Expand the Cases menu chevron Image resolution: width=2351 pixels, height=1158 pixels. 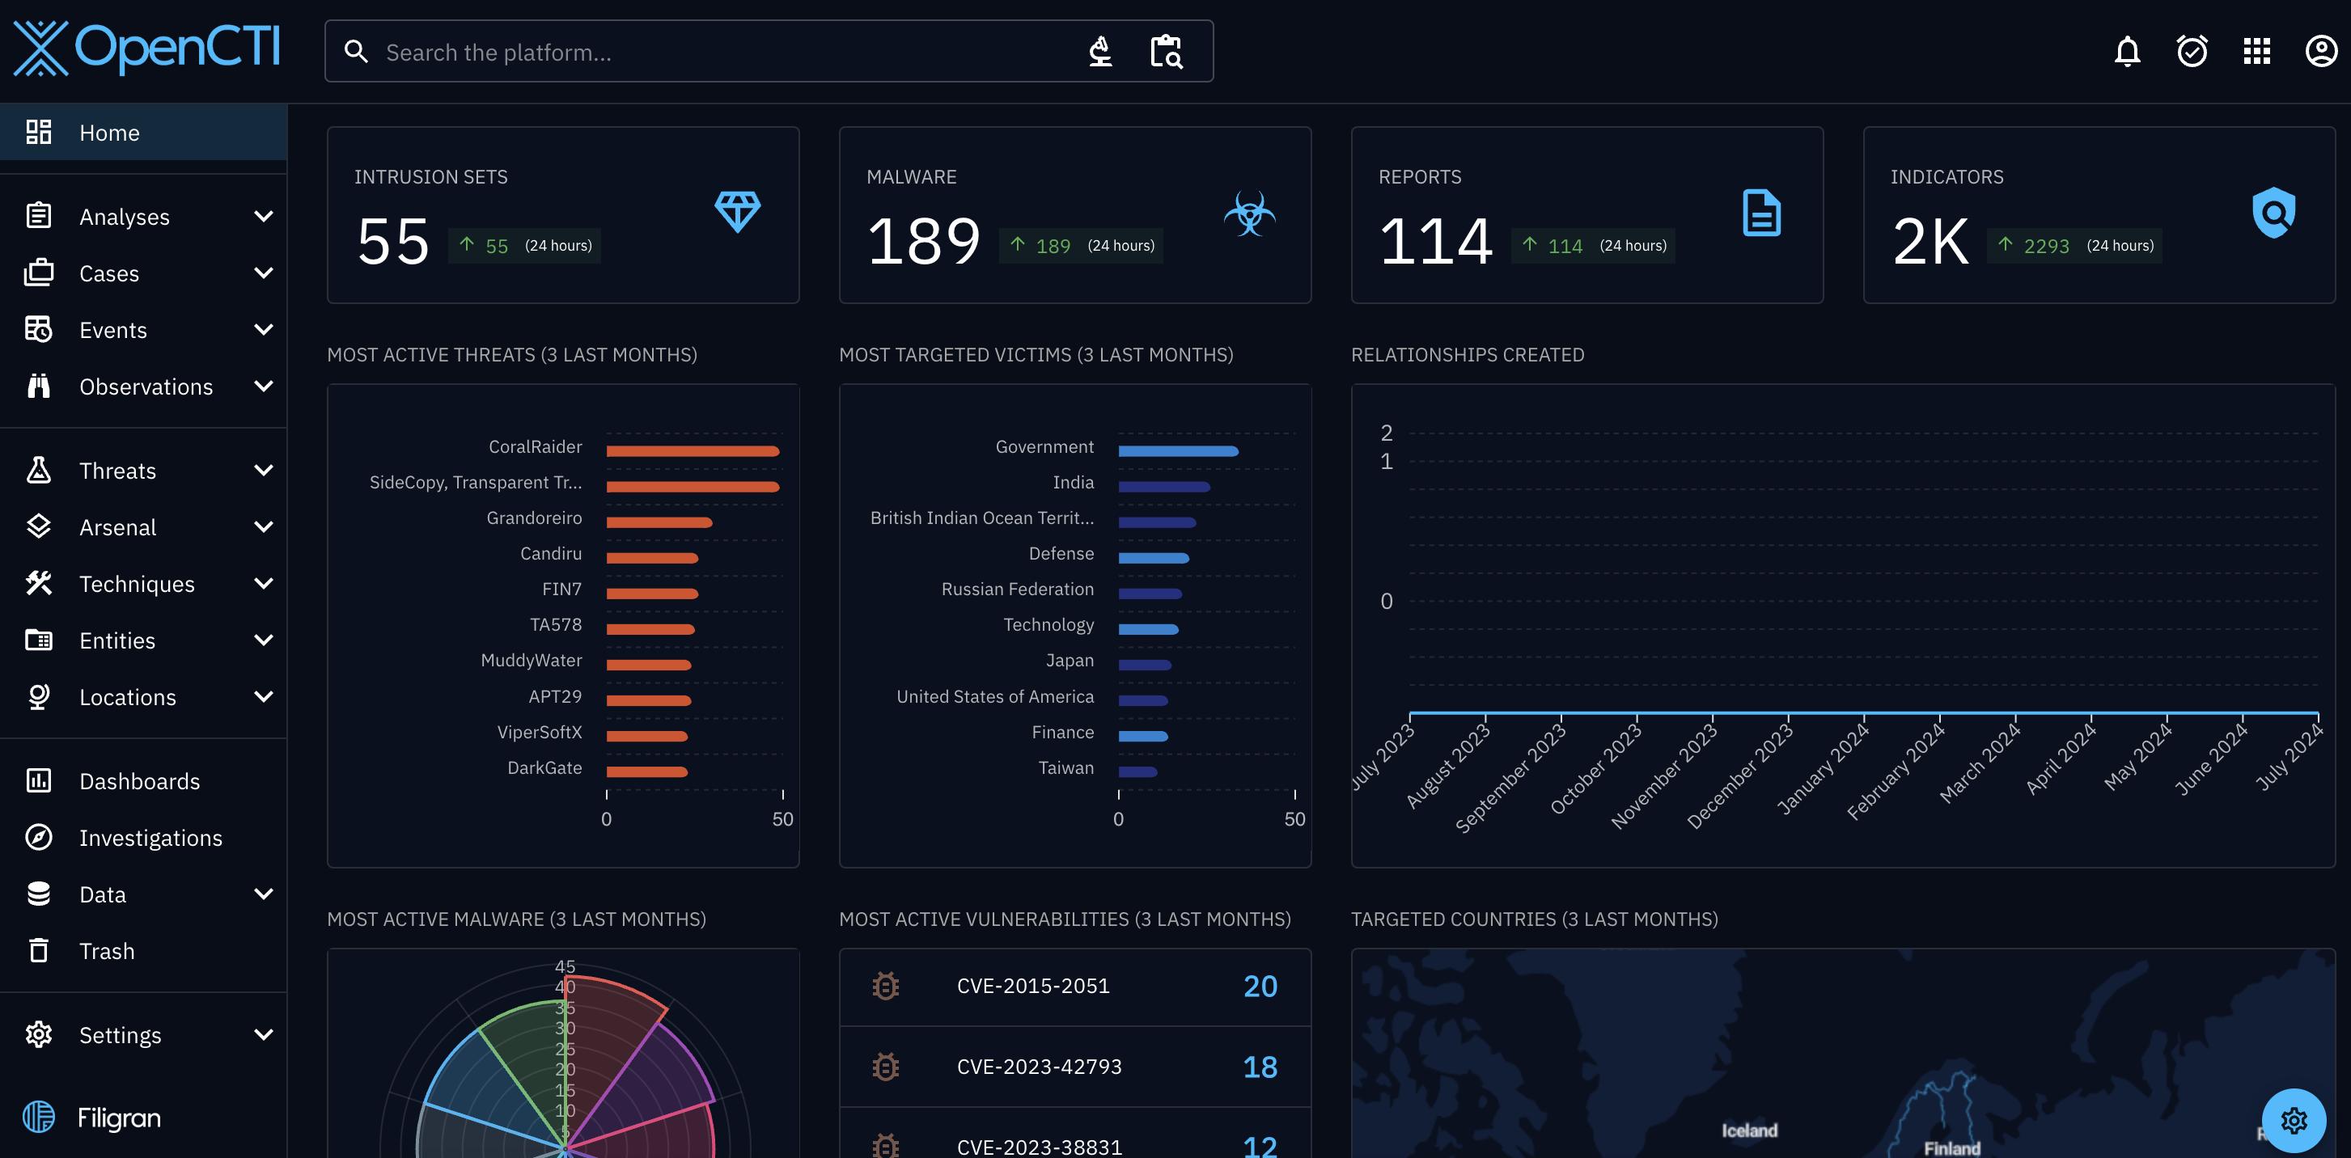click(x=264, y=273)
